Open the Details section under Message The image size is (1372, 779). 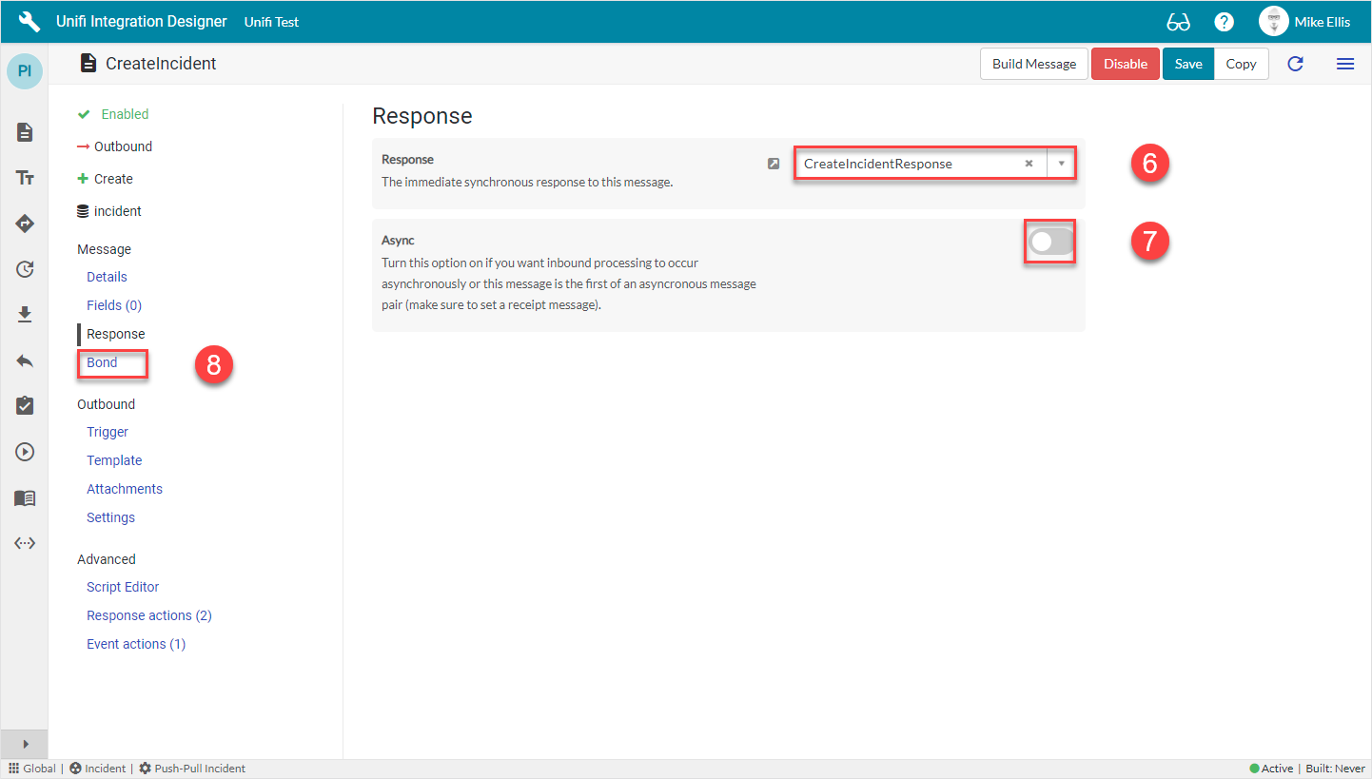(x=106, y=276)
